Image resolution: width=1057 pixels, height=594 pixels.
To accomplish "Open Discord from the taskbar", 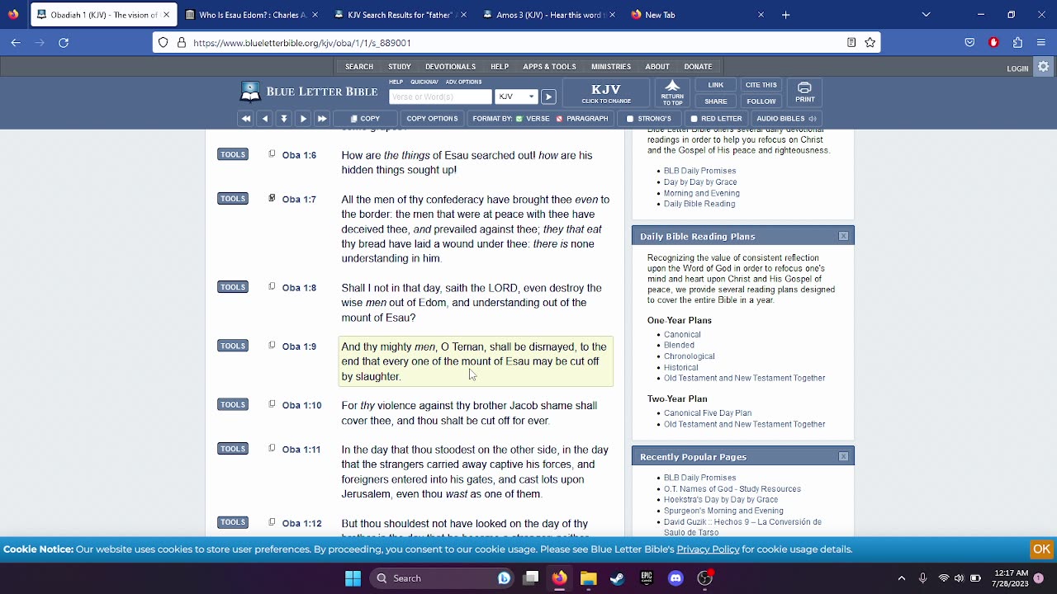I will coord(675,578).
